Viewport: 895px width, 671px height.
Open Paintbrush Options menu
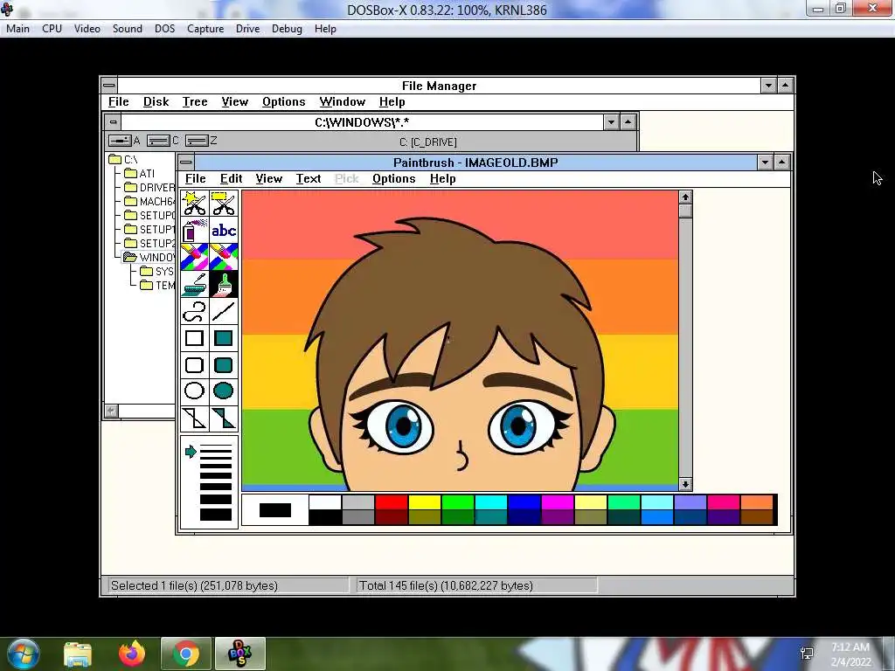coord(394,178)
